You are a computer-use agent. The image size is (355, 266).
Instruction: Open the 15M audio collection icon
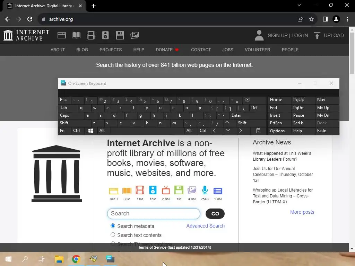coord(153,190)
